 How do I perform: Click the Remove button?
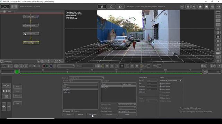click(80, 115)
